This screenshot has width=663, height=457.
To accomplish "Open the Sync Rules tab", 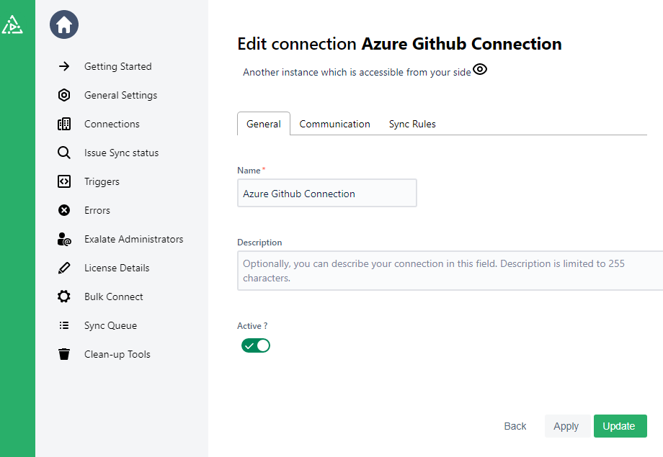I will click(x=412, y=124).
